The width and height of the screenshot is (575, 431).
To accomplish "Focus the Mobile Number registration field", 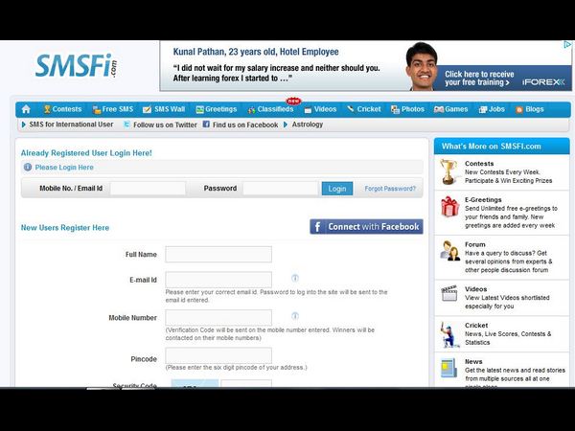I will 218,317.
